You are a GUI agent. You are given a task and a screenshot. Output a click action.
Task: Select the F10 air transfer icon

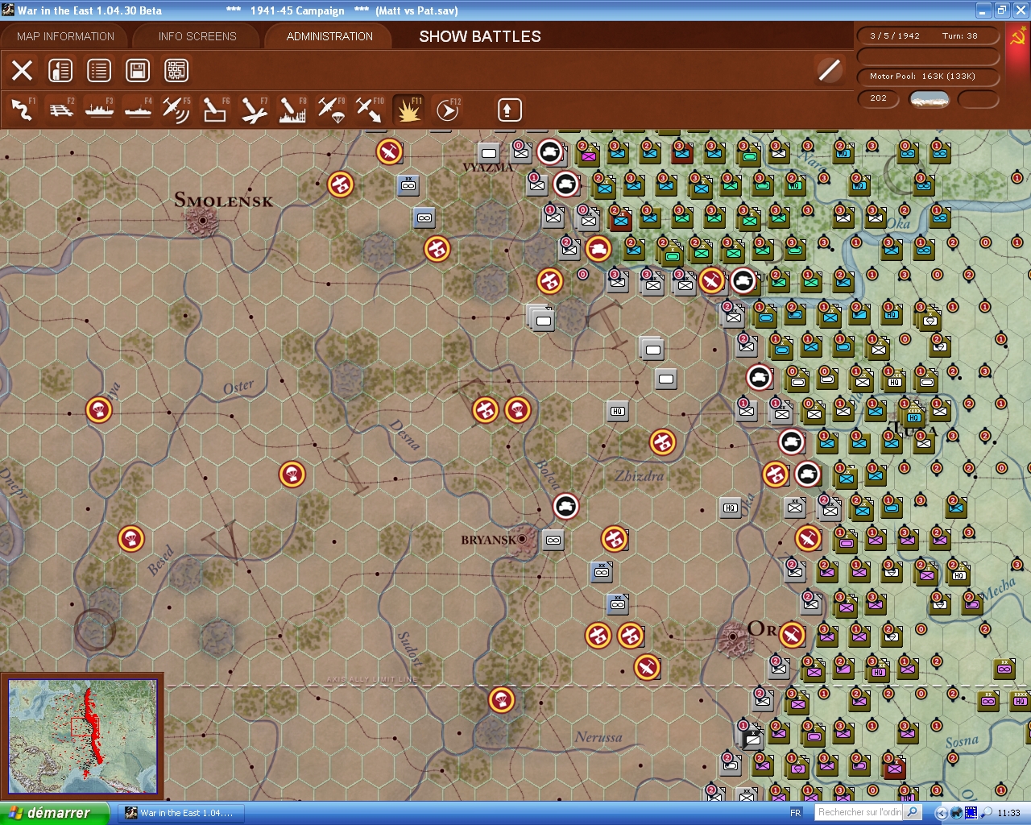point(370,110)
